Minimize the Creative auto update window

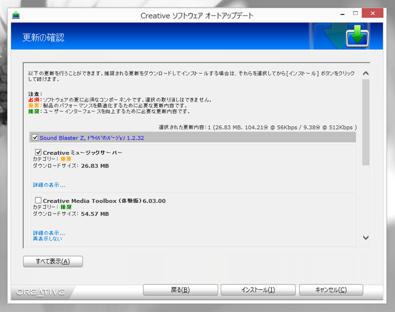coord(342,13)
